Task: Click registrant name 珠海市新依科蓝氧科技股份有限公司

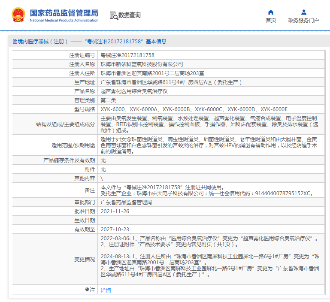Action: click(142, 64)
